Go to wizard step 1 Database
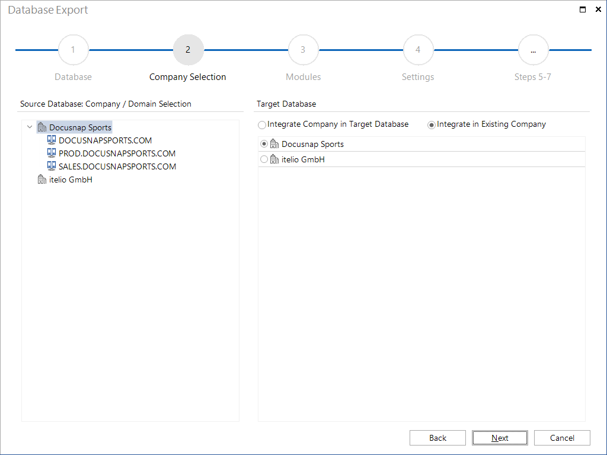 click(x=73, y=50)
